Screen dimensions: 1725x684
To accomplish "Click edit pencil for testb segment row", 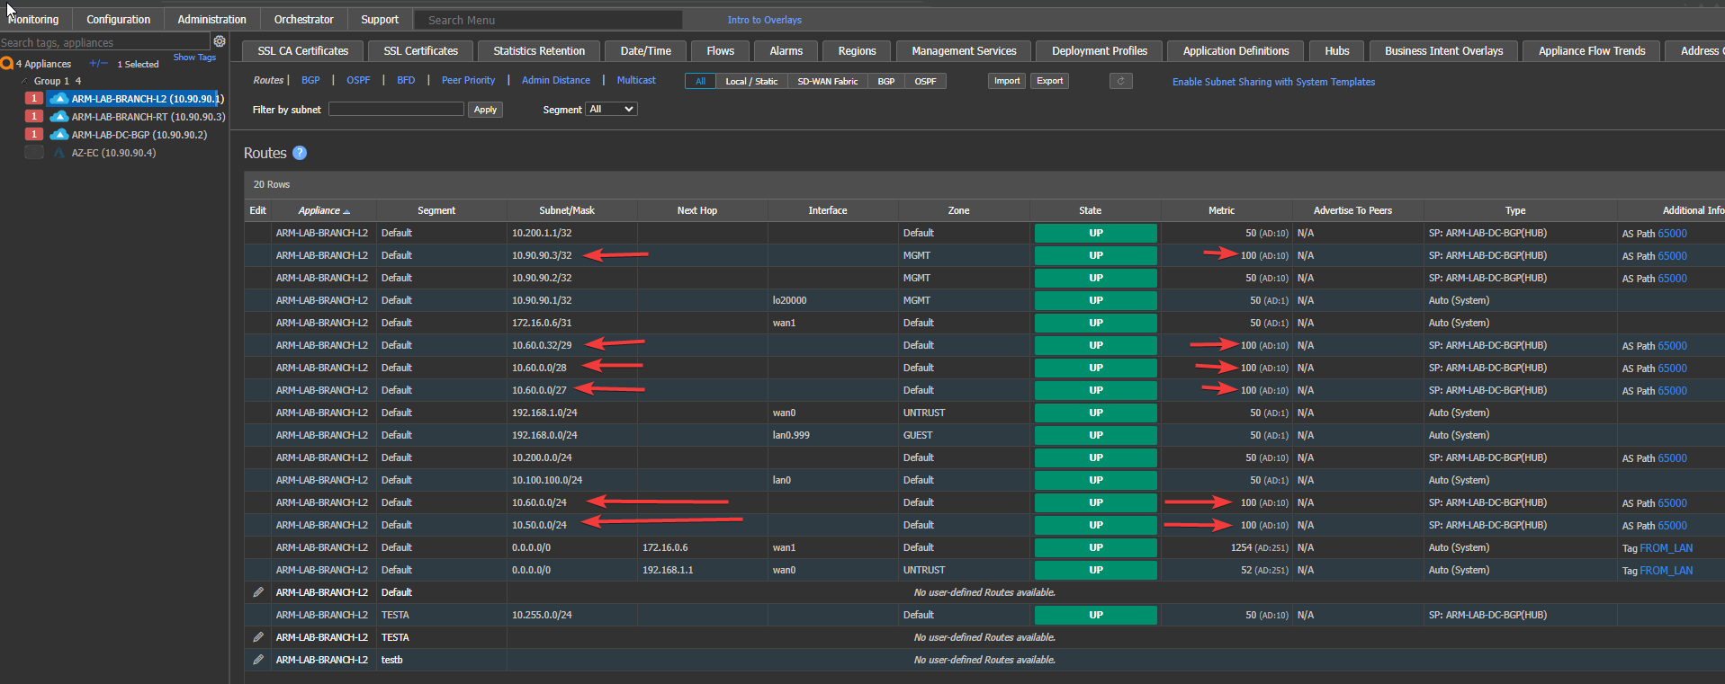I will click(x=258, y=660).
